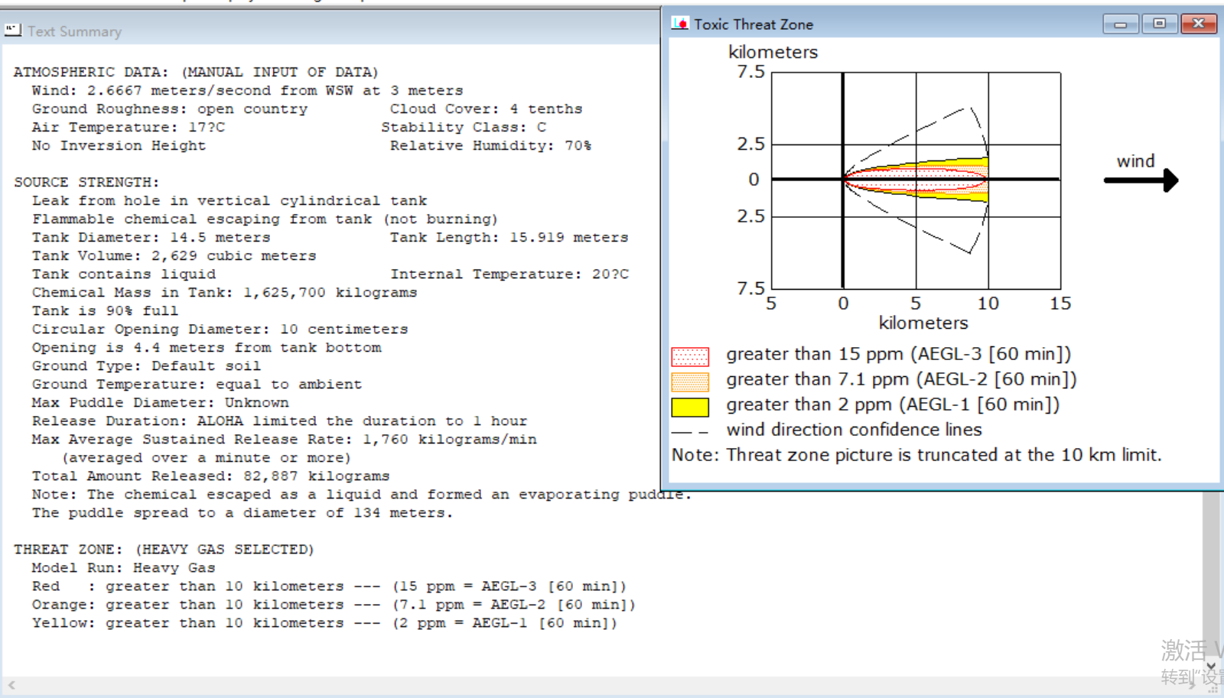Image resolution: width=1224 pixels, height=698 pixels.
Task: Click the Tank Volume: 2,629 cubic meters line
Action: (174, 255)
